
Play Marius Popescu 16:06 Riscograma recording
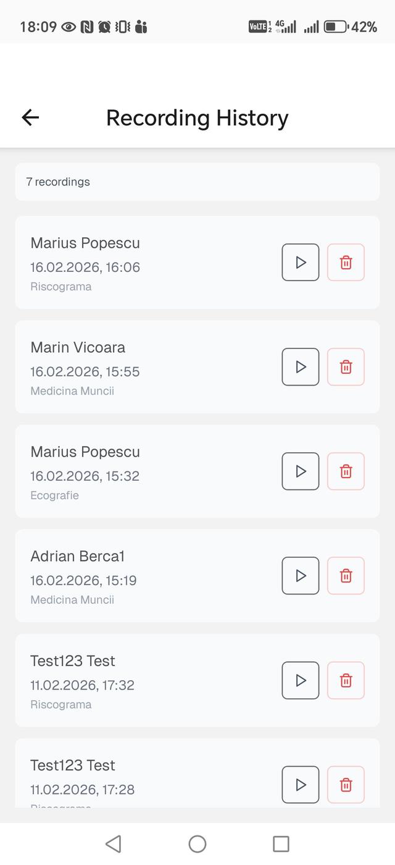point(301,263)
